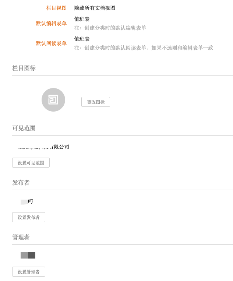Viewport: 233px width, 281px height.
Task: Click the 设置发布者 button
Action: click(29, 217)
